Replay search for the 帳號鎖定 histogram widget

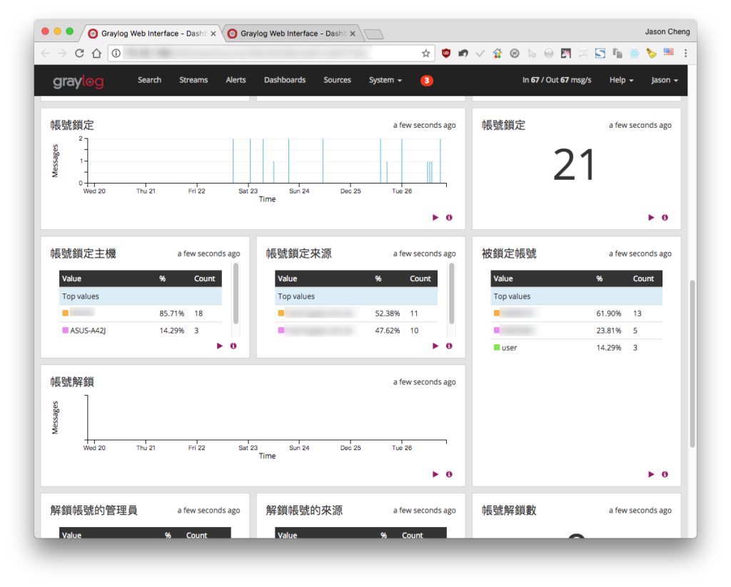point(435,217)
